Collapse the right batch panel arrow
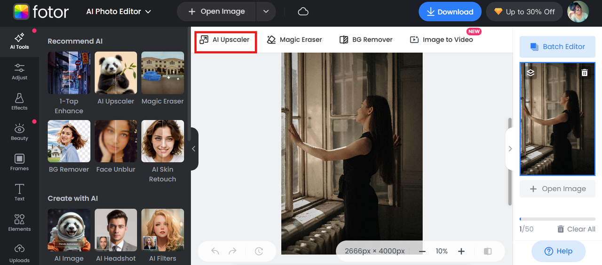Viewport: 602px width, 265px height. click(510, 149)
